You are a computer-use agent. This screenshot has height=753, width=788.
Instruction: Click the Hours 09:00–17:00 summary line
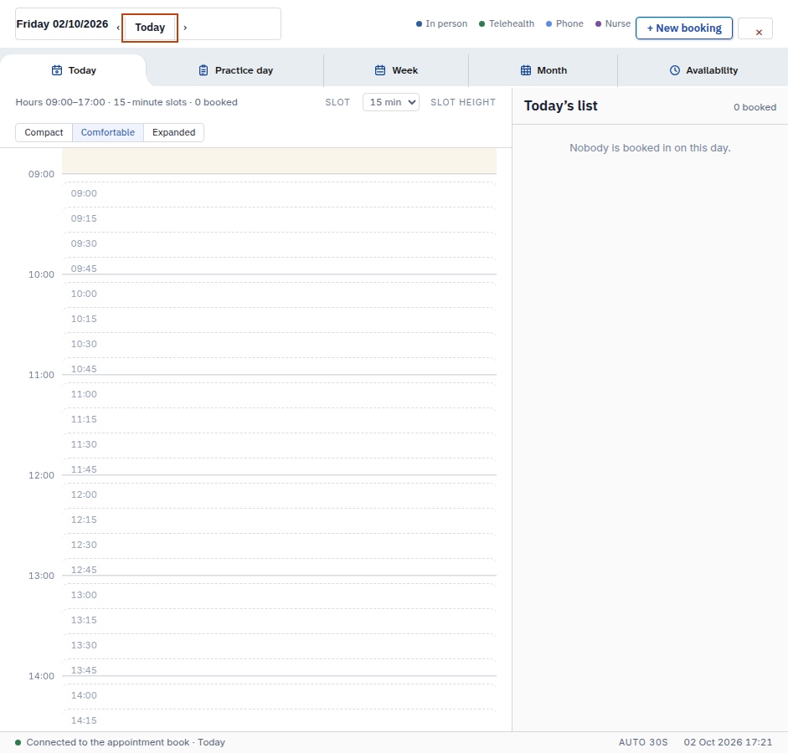tap(126, 102)
